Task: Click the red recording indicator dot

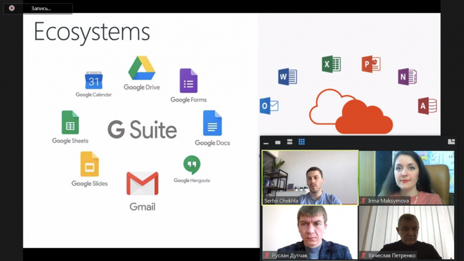Action: click(12, 8)
